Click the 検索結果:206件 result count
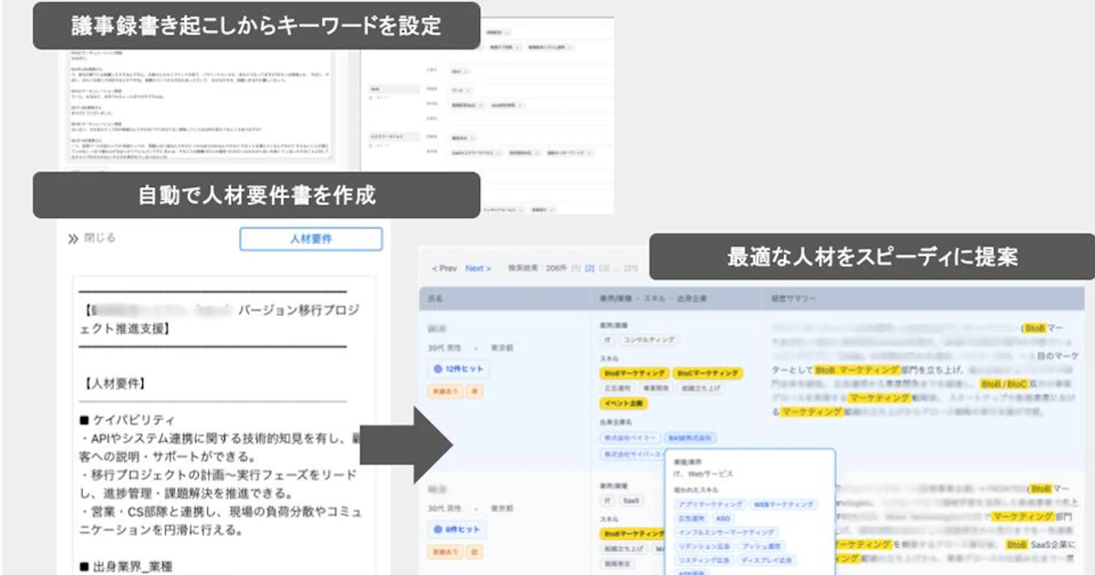1095x575 pixels. pos(537,268)
